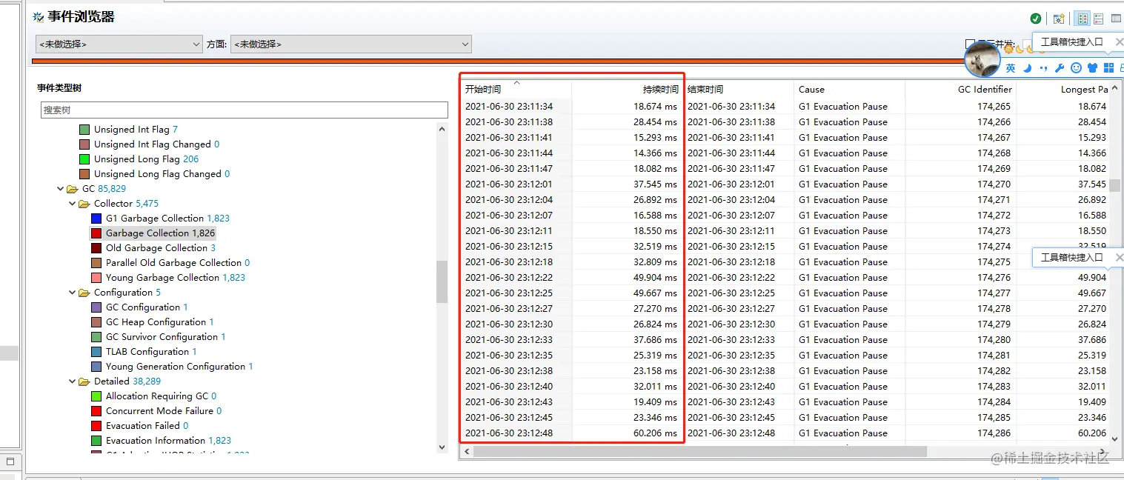Click the Event Browser title icon
The height and width of the screenshot is (480, 1124).
39,17
